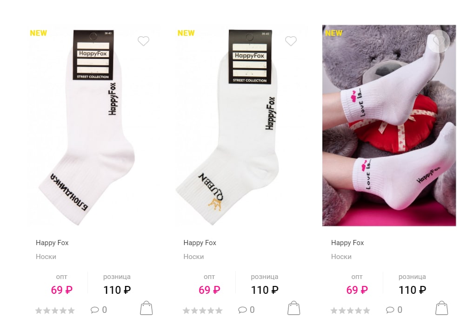Viewport: 460px width, 324px height.
Task: Open the Носки title of the third product
Action: click(341, 257)
